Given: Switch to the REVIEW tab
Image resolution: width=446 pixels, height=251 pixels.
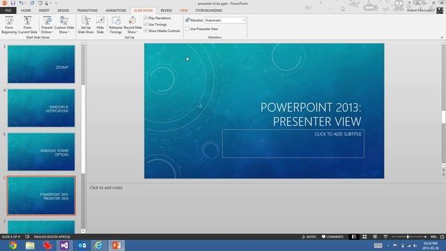Looking at the screenshot, I should click(166, 10).
